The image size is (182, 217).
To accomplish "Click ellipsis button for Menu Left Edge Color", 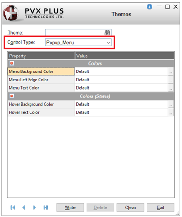I will click(x=171, y=80).
